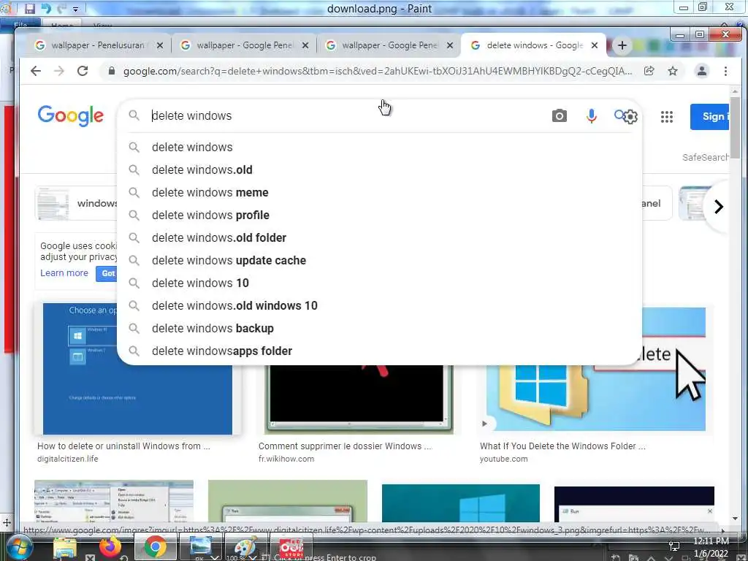Open Google search settings gear
Screen dimensions: 748x561
(630, 116)
